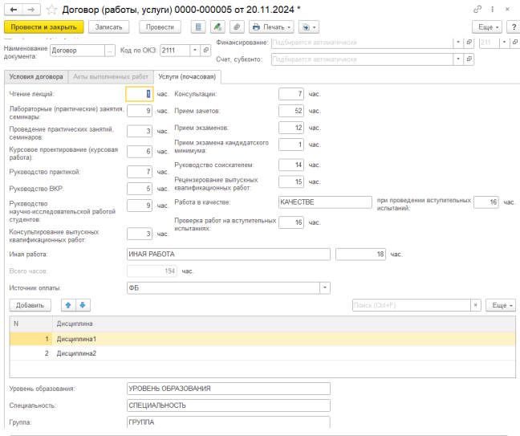Select the Дисциплина2 table row
Image resolution: width=520 pixels, height=436 pixels.
(76, 353)
